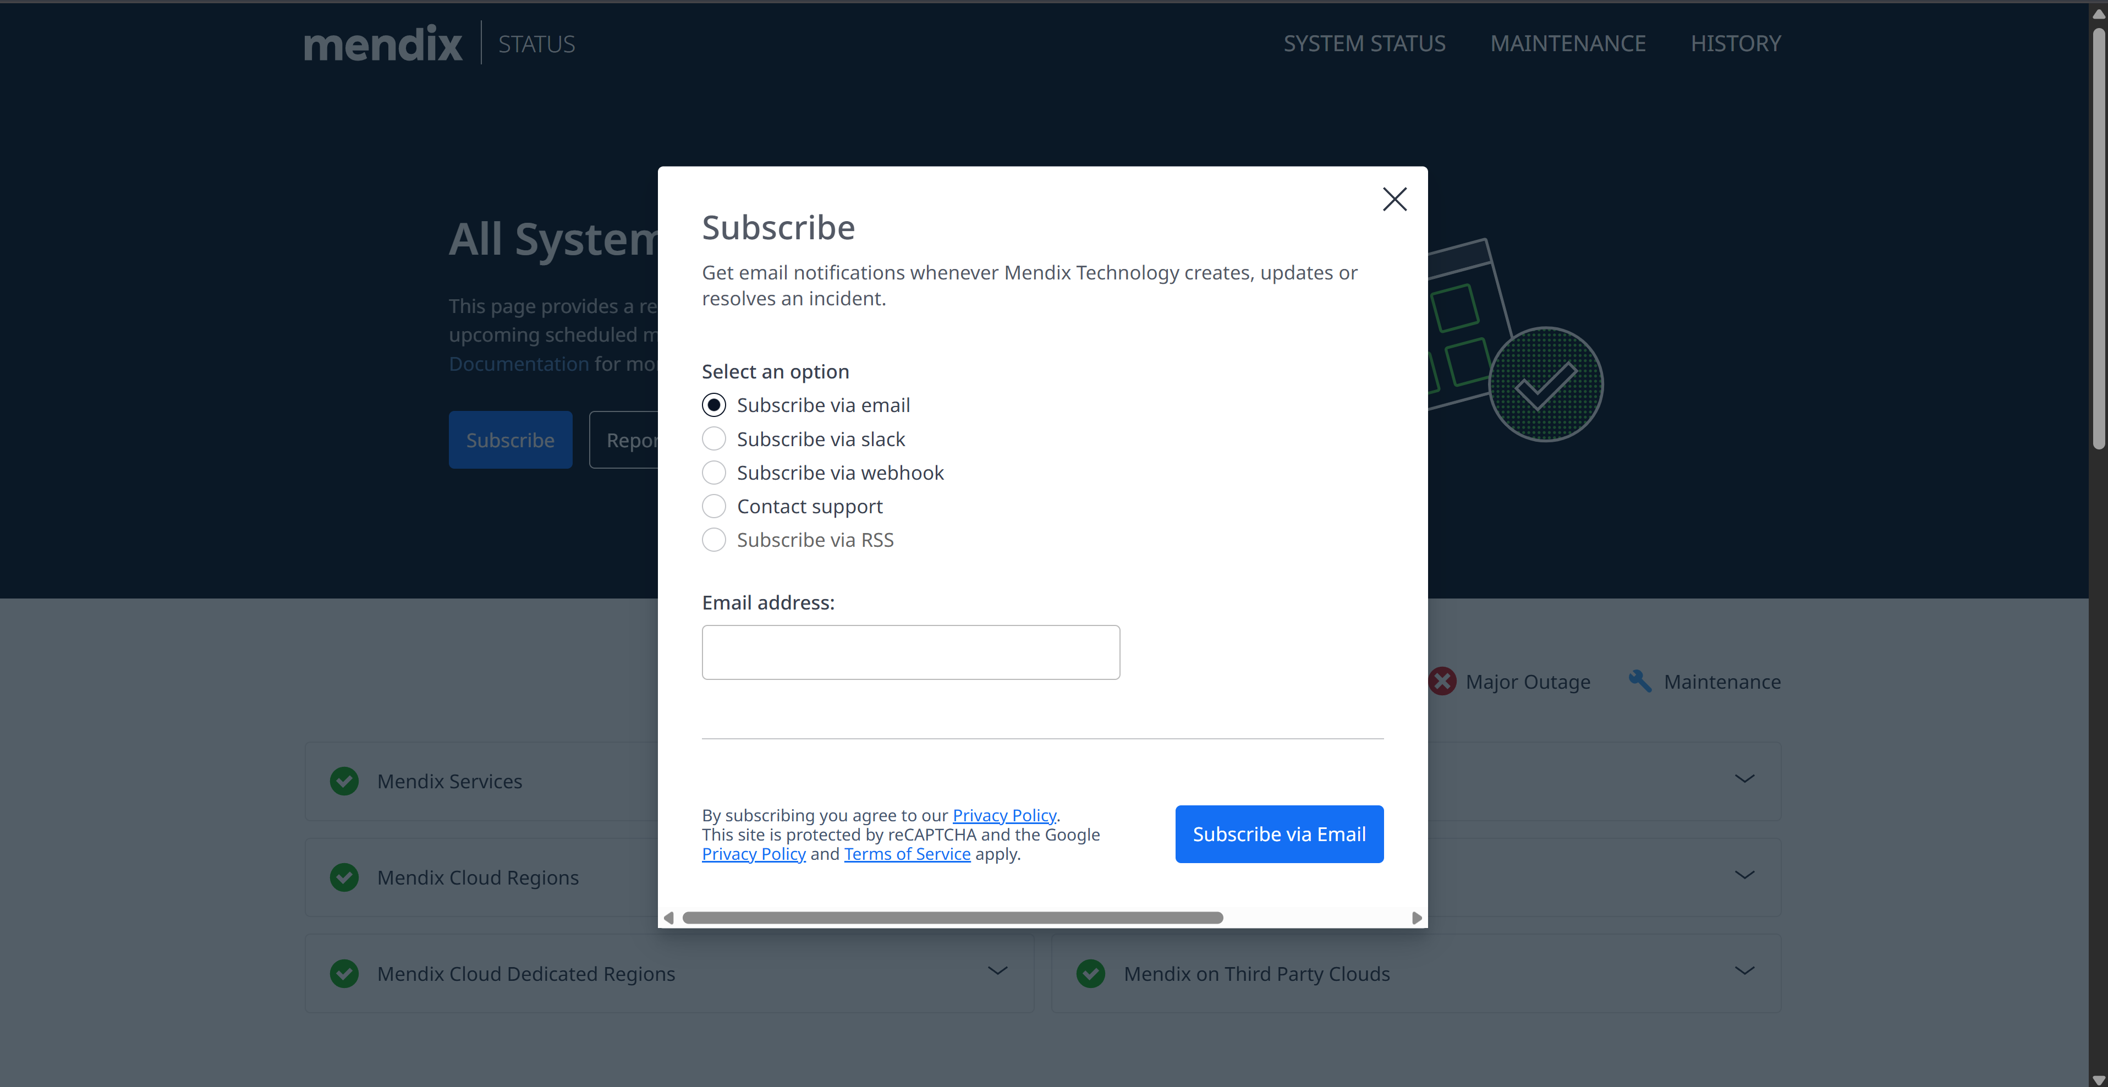Click the Maintenance wrench icon
This screenshot has height=1087, width=2108.
[x=1640, y=681]
